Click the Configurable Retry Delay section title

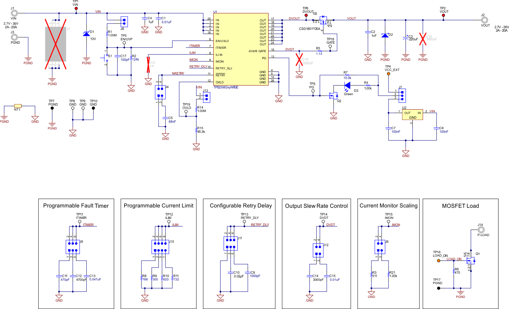tap(240, 205)
